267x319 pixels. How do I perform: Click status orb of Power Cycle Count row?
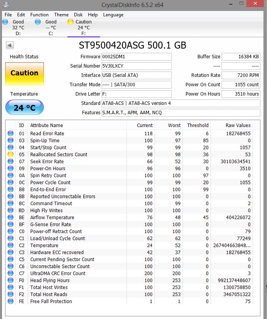11,182
